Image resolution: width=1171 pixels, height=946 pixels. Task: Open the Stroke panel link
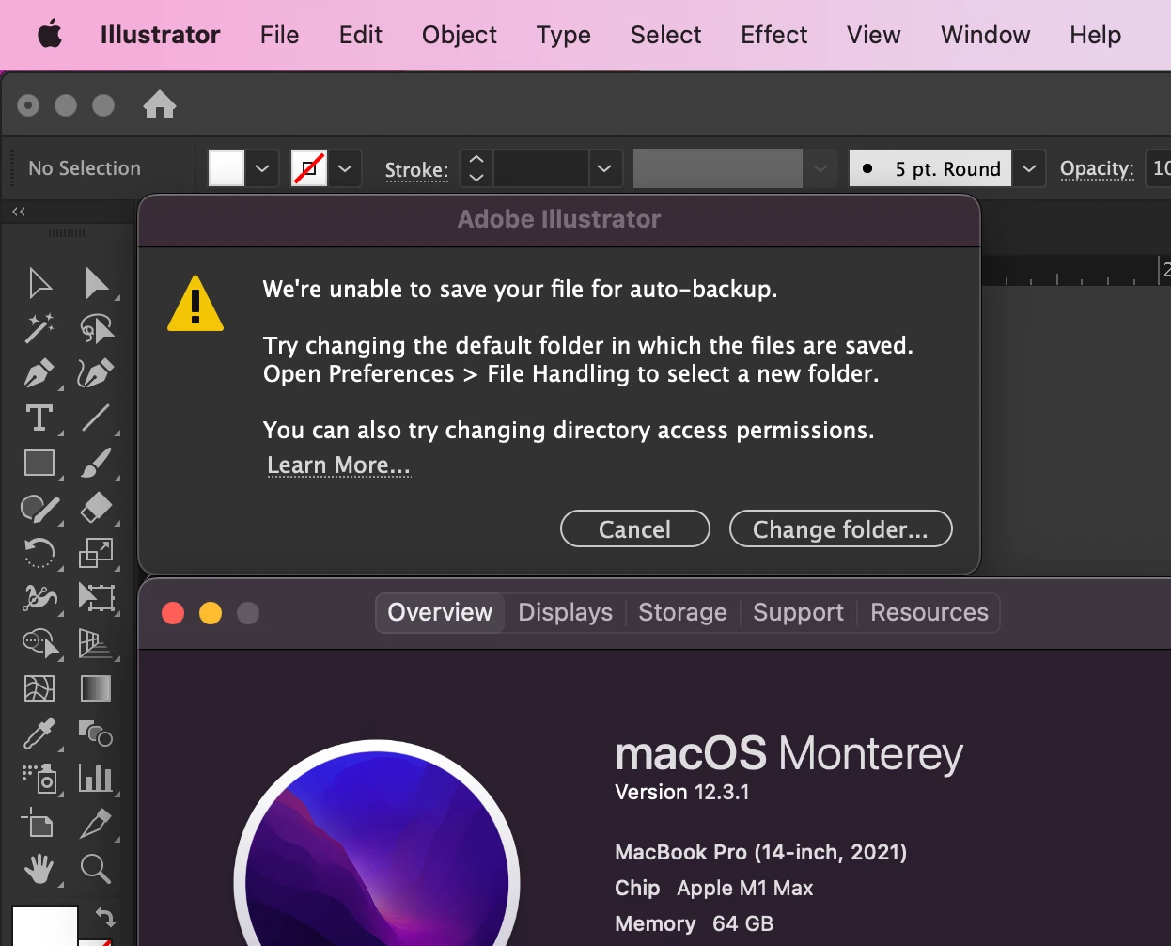click(416, 169)
